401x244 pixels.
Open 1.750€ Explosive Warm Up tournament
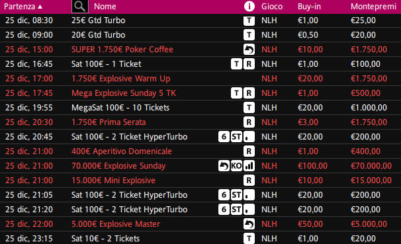click(x=120, y=79)
